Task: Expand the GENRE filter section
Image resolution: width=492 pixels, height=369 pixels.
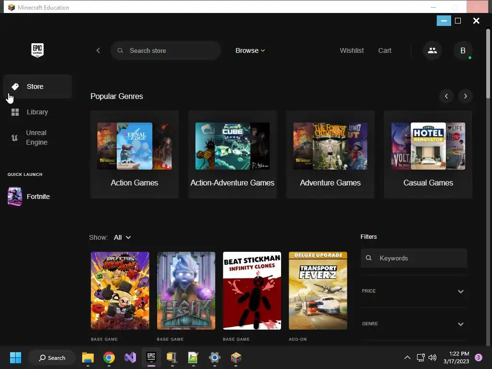Action: (414, 324)
